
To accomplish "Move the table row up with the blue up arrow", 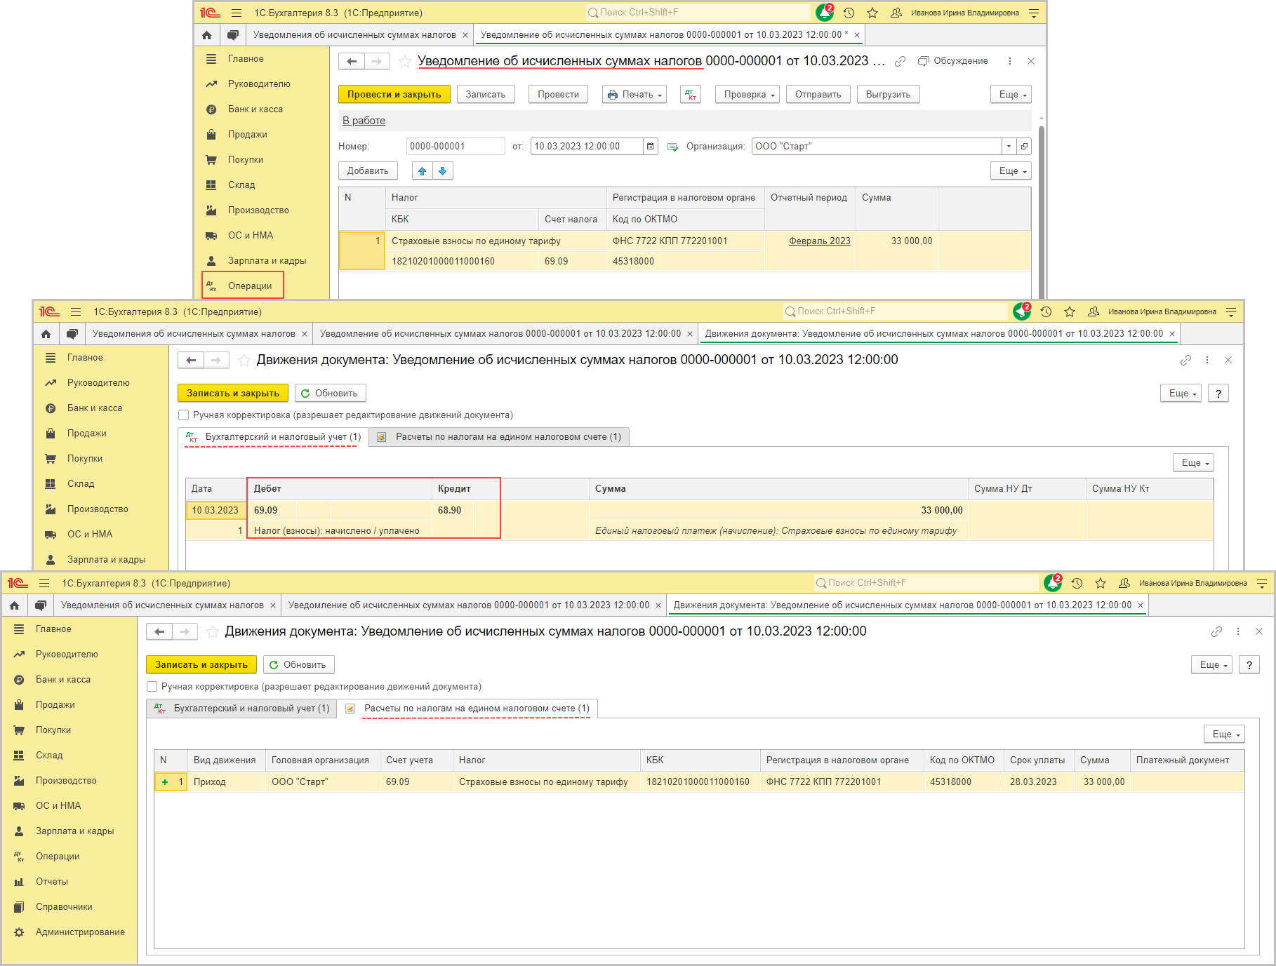I will [x=422, y=170].
